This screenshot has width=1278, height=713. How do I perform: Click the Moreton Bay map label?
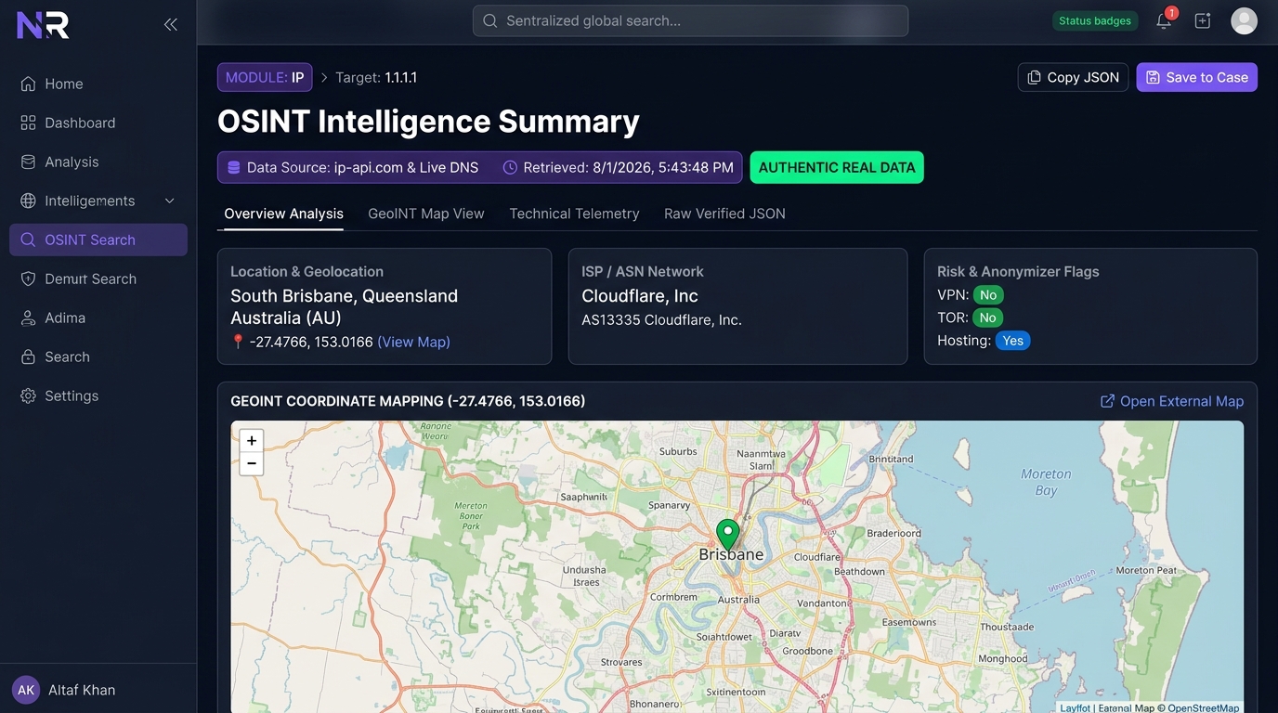(x=1046, y=482)
